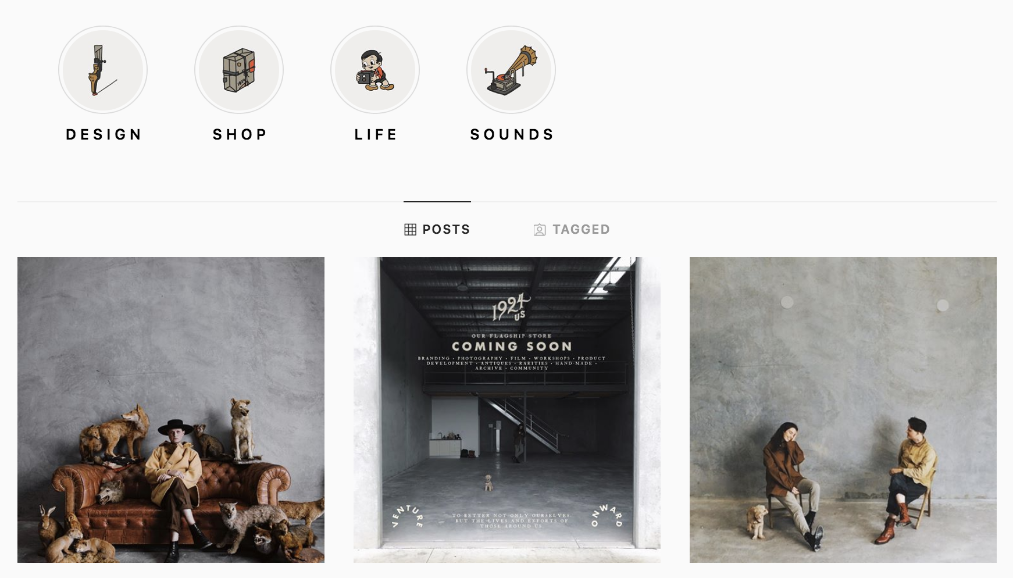Open the LIFE highlight cartoon boy icon
Screen dimensions: 1013x578
[375, 70]
